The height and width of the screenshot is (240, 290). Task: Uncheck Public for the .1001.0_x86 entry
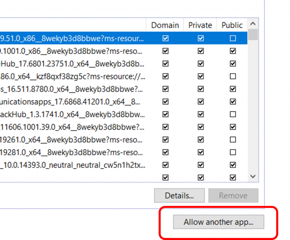233,51
